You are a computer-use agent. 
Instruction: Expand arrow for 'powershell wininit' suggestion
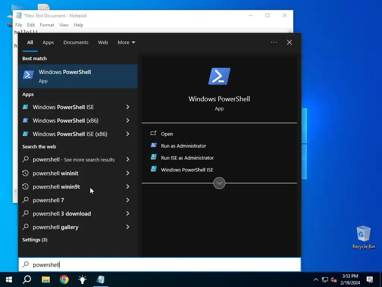click(x=128, y=173)
